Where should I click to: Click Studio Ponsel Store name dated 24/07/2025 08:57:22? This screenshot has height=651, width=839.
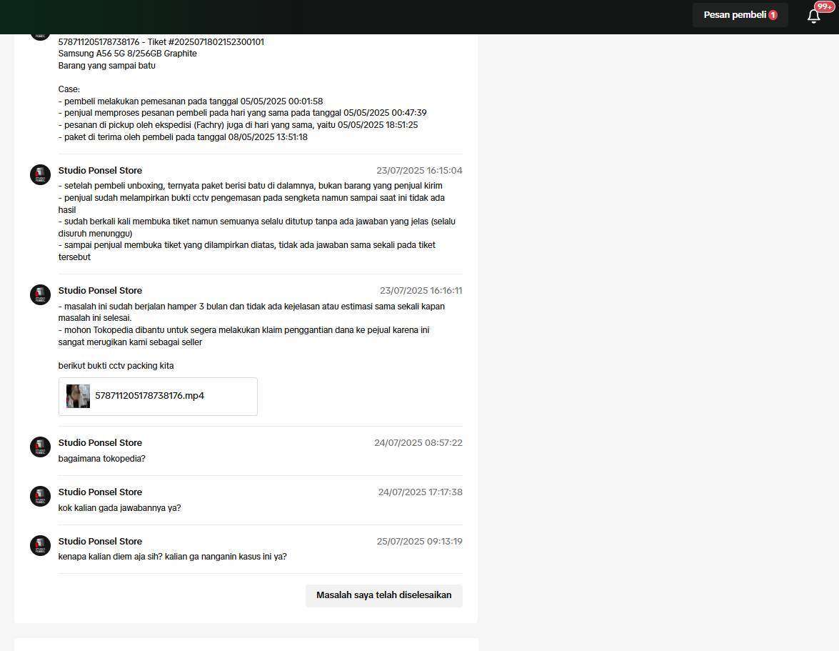[x=100, y=443]
